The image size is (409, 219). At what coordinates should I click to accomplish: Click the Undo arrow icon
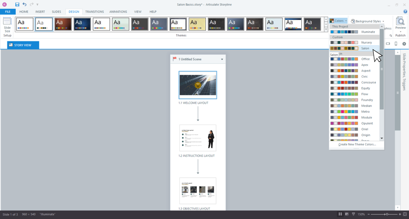coord(25,4)
